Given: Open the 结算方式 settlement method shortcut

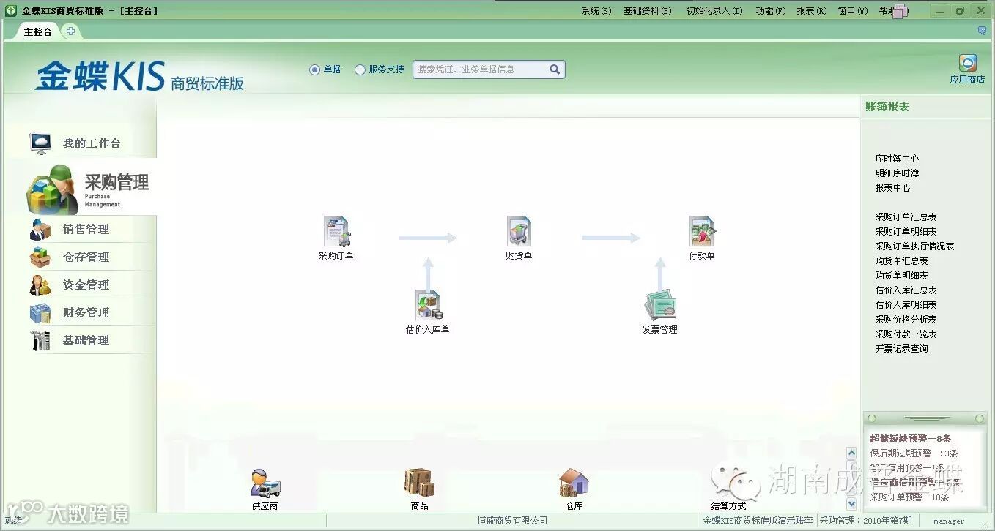Looking at the screenshot, I should [x=728, y=505].
